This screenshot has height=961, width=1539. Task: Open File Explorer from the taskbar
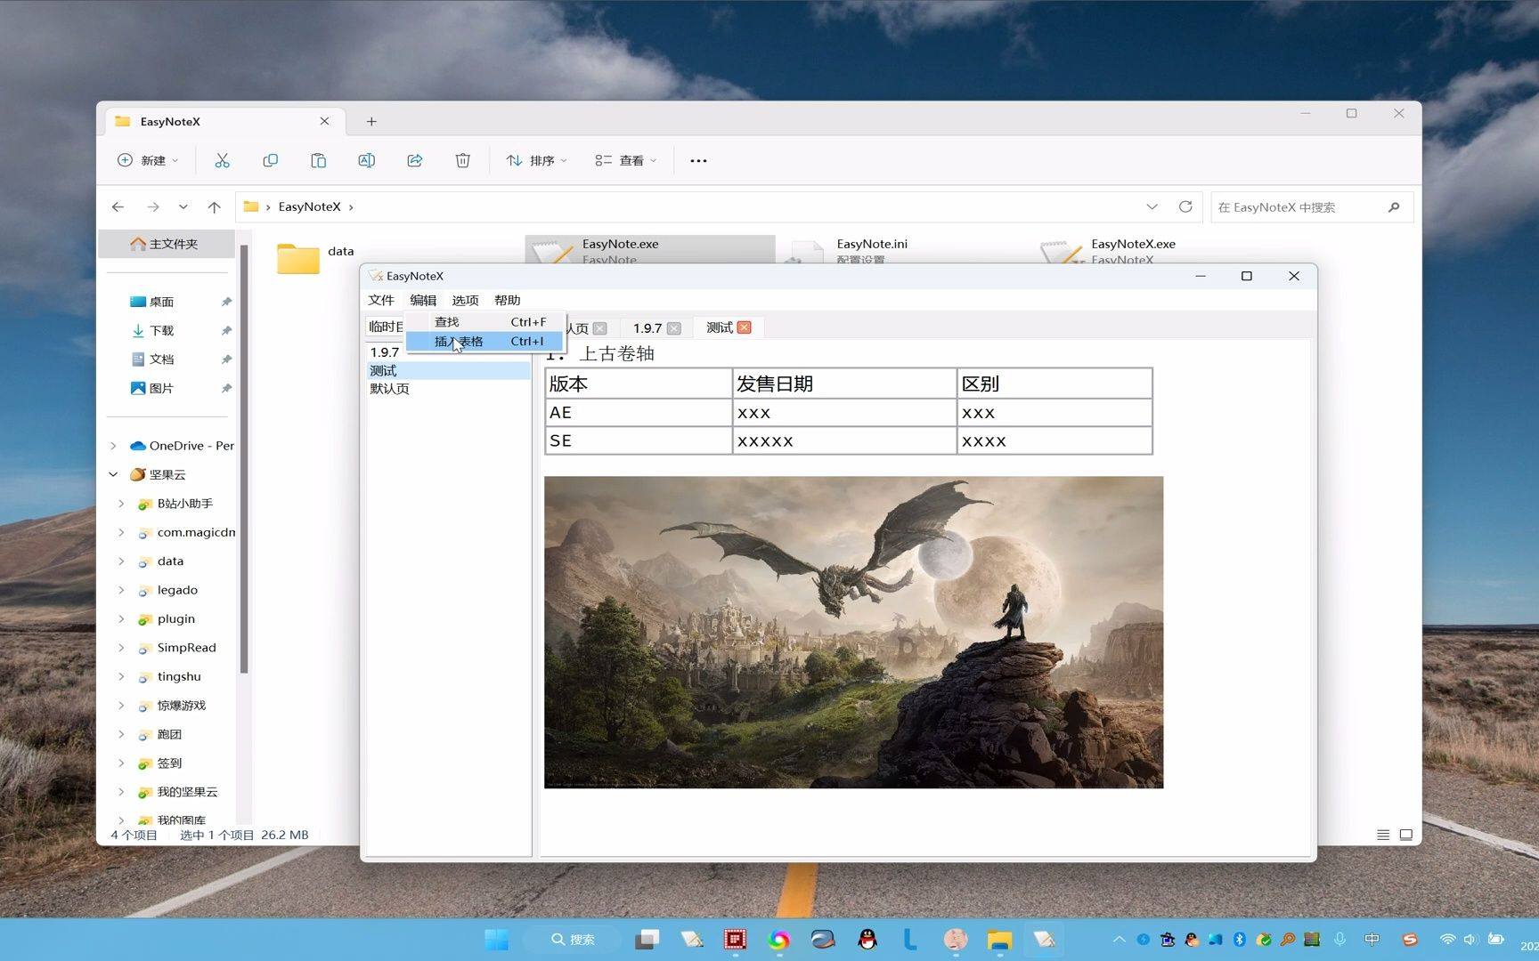point(999,939)
